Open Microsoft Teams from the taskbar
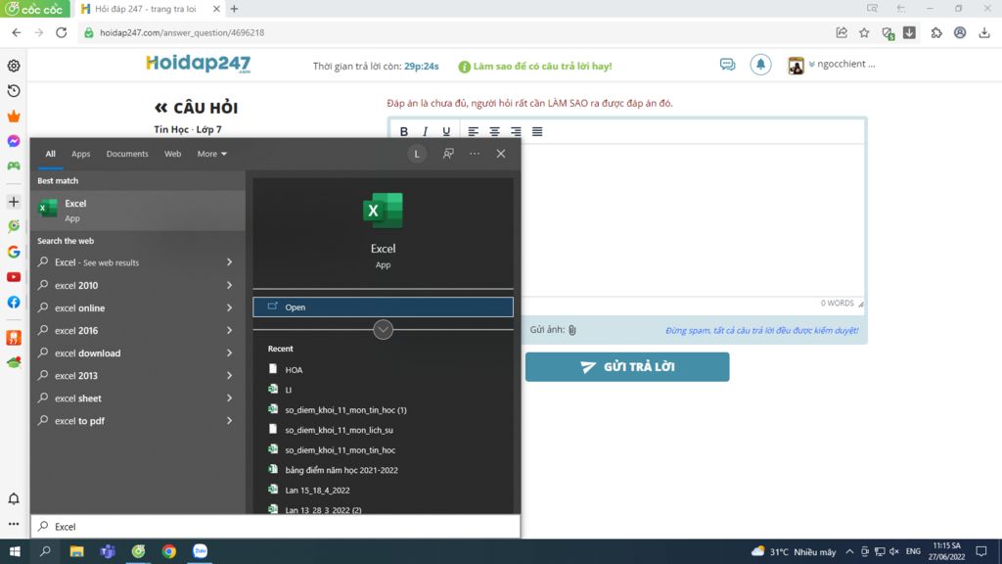 click(108, 551)
